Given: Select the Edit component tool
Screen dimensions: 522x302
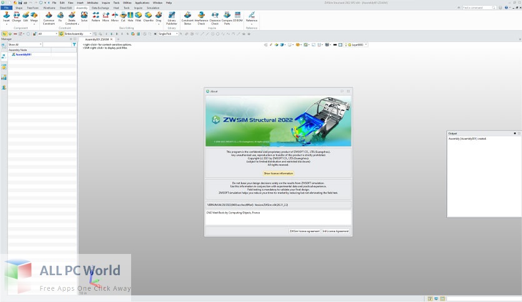Looking at the screenshot, I should click(x=26, y=17).
